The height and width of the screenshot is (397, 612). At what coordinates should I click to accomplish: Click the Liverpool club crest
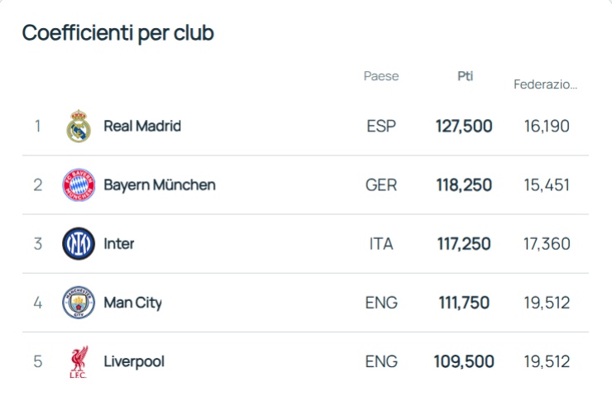pyautogui.click(x=79, y=362)
